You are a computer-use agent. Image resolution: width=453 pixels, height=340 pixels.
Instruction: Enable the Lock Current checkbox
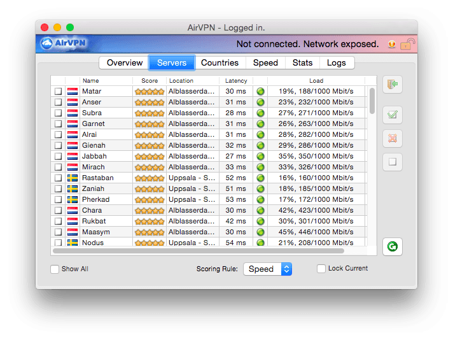321,269
